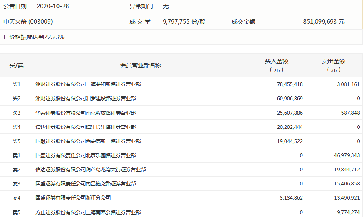Select 华泰证券南京解放路证券营业部
363x217 pixels.
click(x=86, y=113)
